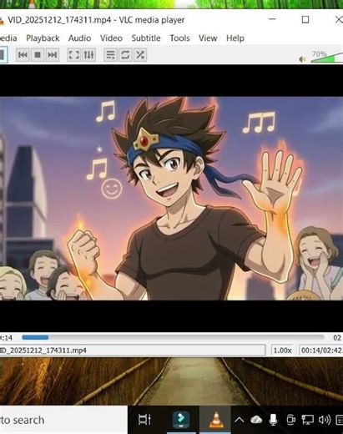Open the Tools menu
Viewport: 343px width, 434px height.
pyautogui.click(x=179, y=38)
